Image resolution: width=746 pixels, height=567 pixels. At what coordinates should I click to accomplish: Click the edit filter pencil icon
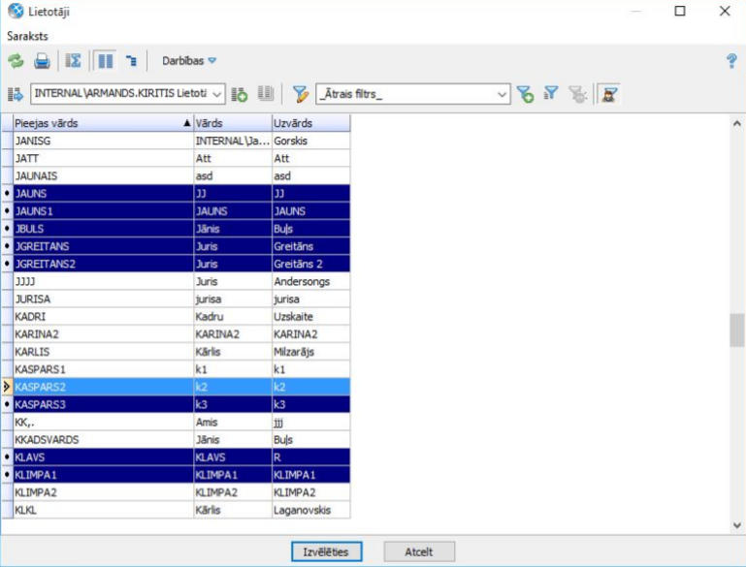tap(300, 94)
